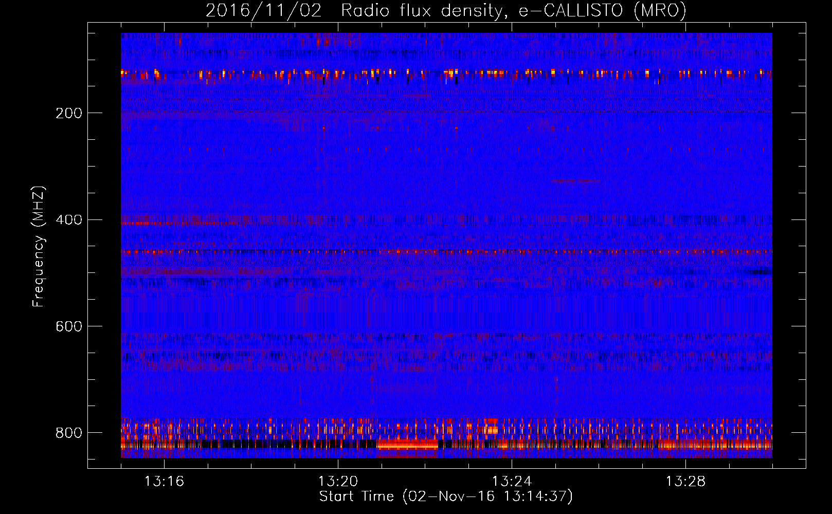Click the 13:28 time tick label
Image resolution: width=832 pixels, height=514 pixels.
click(x=685, y=481)
